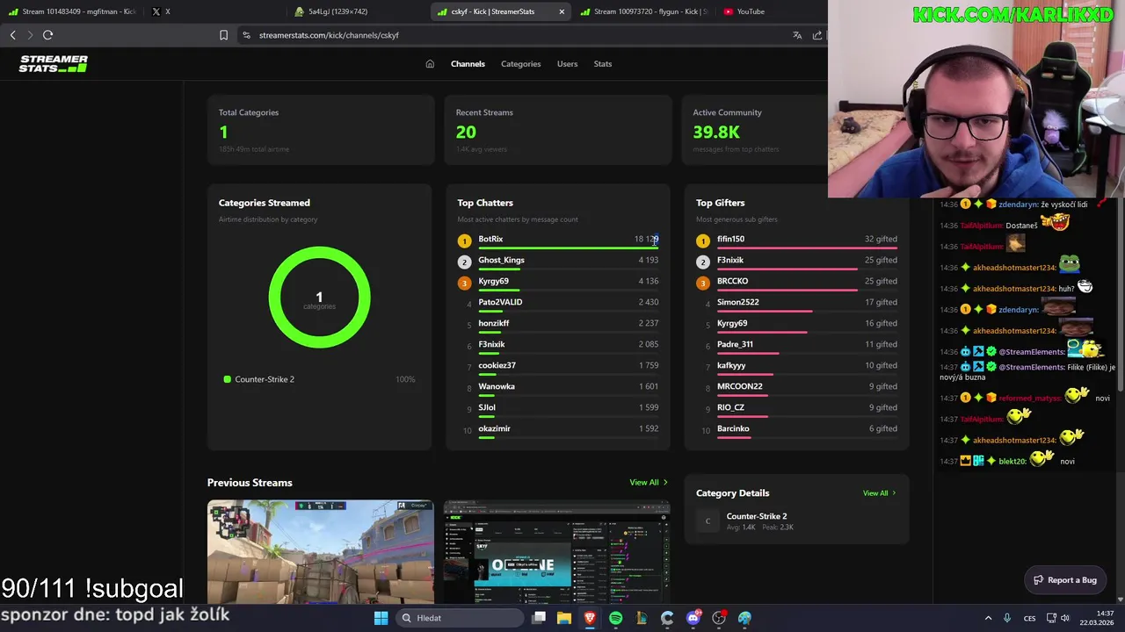Open the first previous stream thumbnail

[x=321, y=552]
